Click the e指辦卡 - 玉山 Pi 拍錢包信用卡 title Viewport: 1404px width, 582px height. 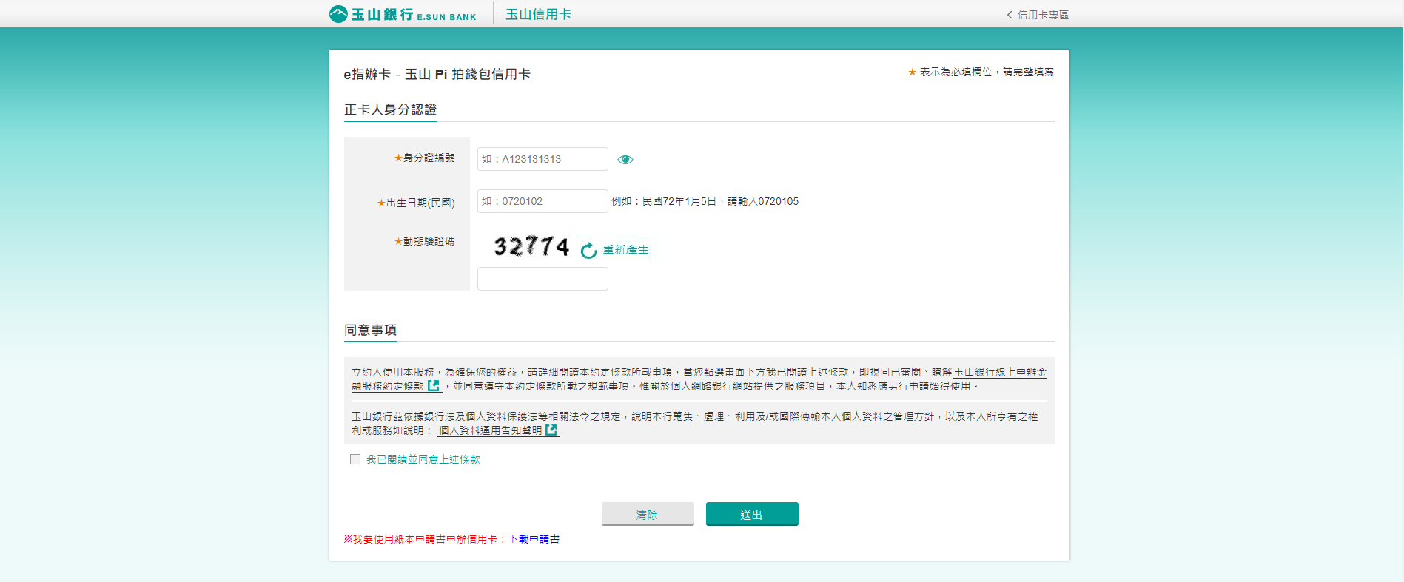[437, 74]
